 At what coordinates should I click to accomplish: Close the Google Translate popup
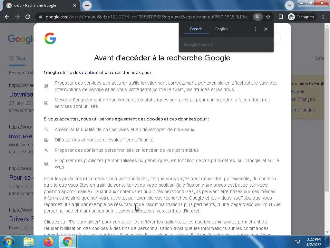pyautogui.click(x=266, y=29)
